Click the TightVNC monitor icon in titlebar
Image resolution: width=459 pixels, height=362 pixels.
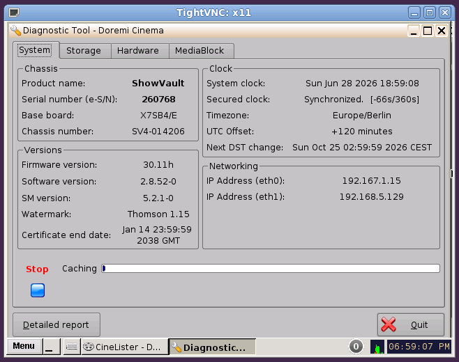coord(14,13)
